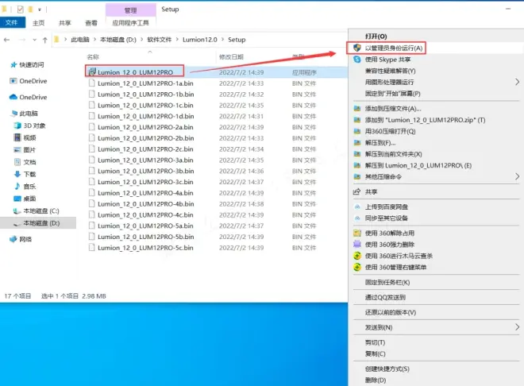The height and width of the screenshot is (386, 524).
Task: Click the properties checkmark icon in title bar
Action: coord(20,9)
